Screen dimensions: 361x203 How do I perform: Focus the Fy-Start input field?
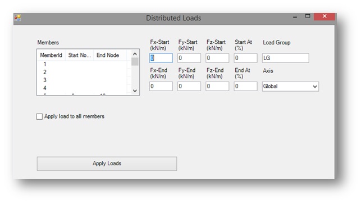[x=189, y=58]
